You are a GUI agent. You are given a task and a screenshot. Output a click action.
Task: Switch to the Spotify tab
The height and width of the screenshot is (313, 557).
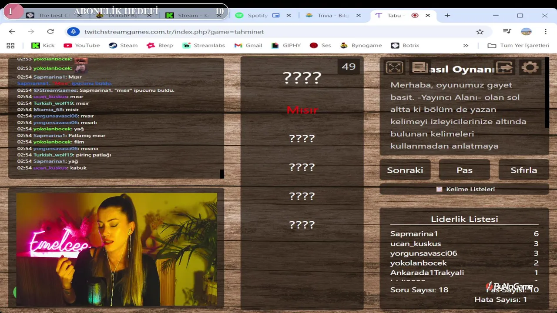(257, 15)
